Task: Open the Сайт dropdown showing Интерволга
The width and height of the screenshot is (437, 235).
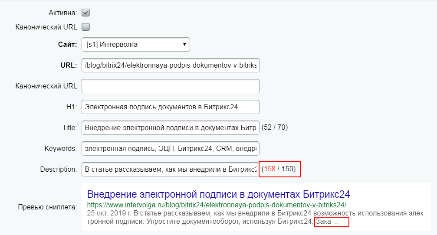Action: (136, 45)
